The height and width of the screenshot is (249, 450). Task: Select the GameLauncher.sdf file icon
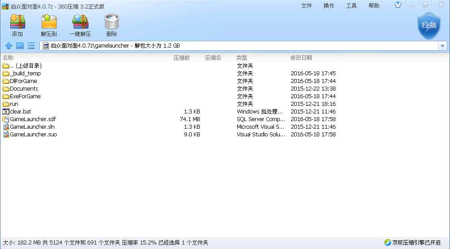click(x=6, y=119)
